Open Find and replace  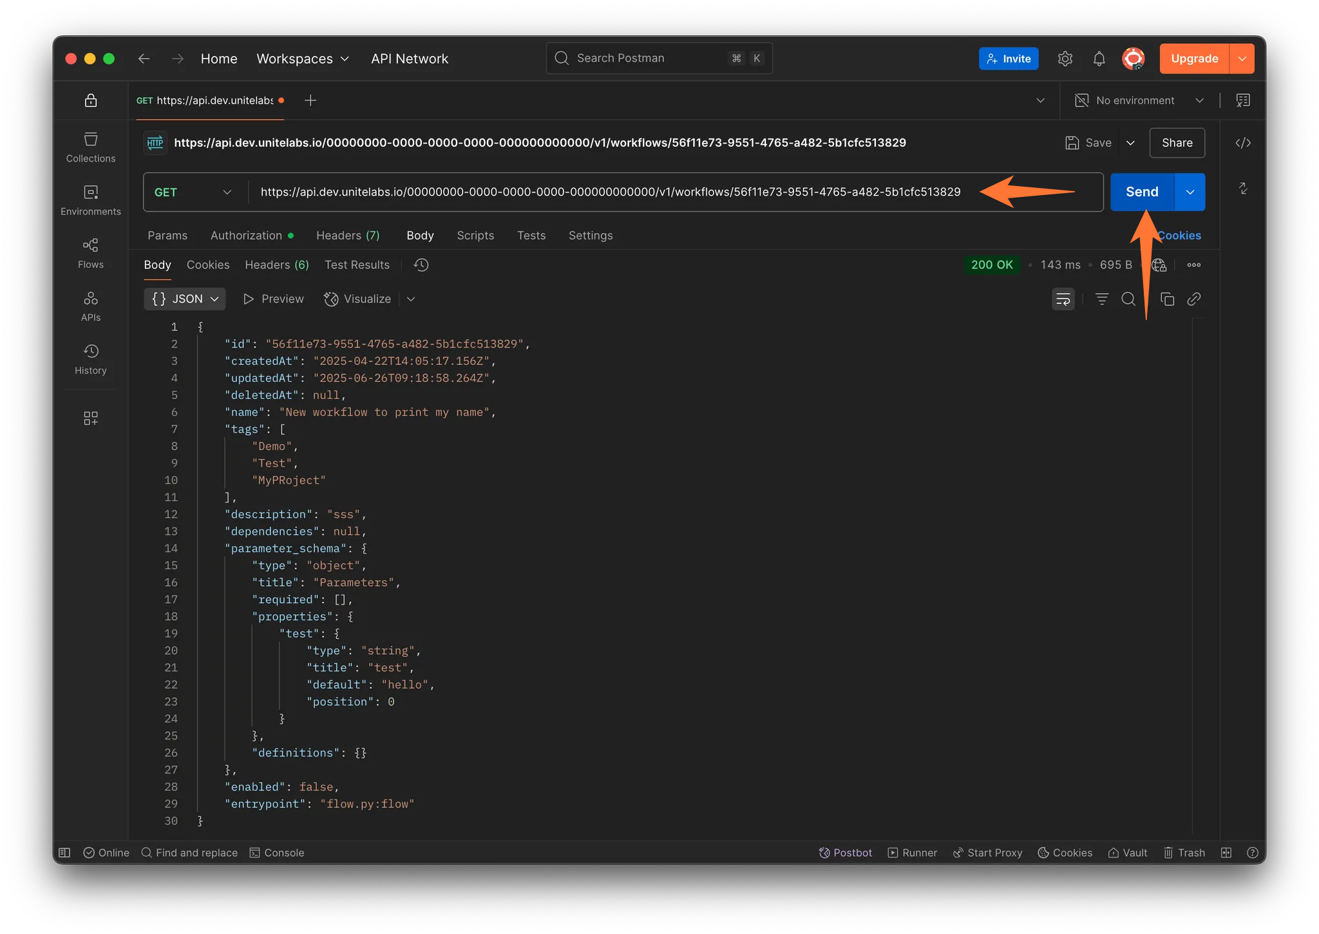point(189,853)
